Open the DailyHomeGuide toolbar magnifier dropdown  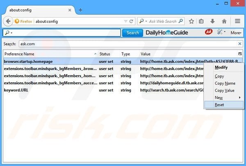point(9,33)
